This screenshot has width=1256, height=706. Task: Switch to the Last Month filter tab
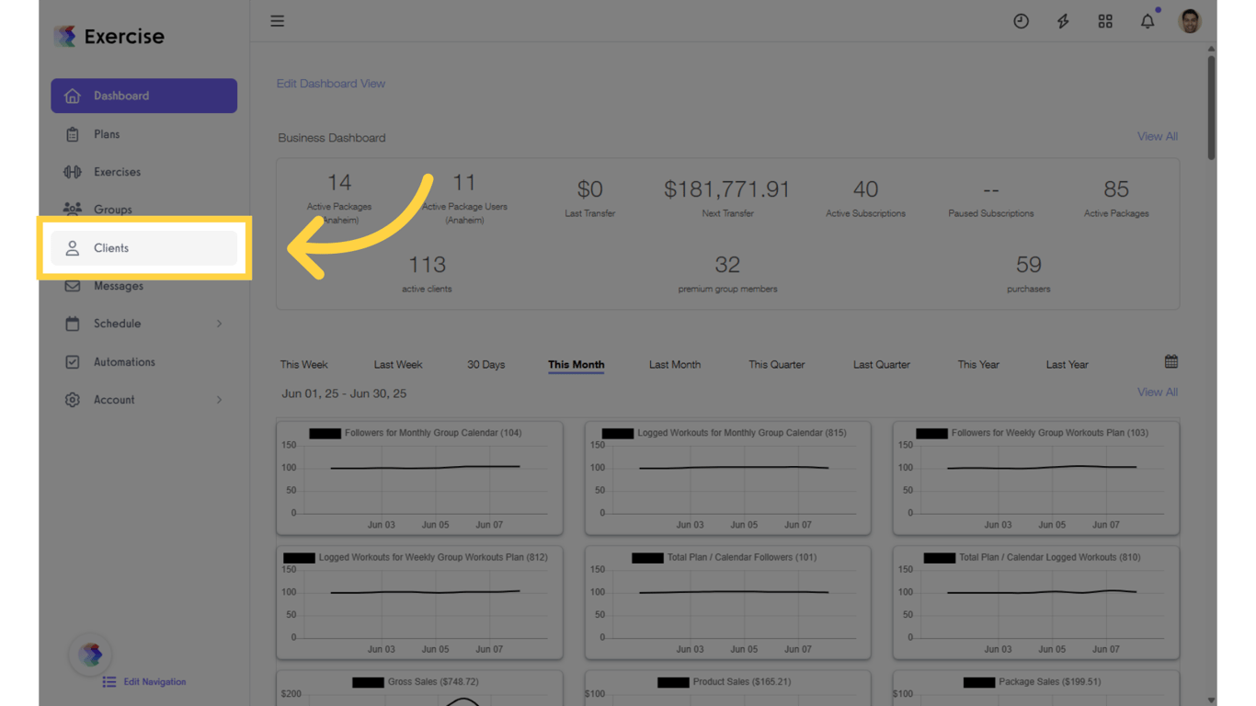pyautogui.click(x=674, y=364)
